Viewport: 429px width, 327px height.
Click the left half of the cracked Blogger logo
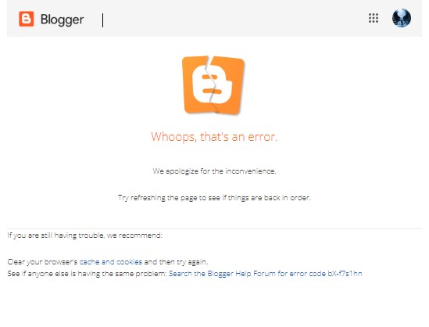point(196,84)
